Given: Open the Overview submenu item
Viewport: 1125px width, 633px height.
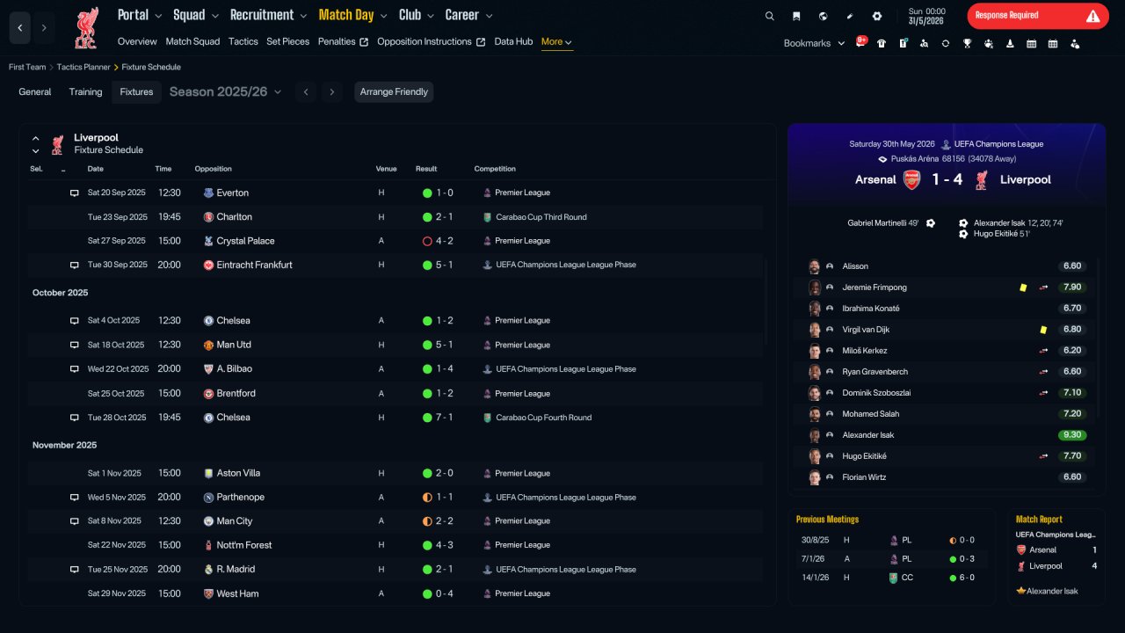Looking at the screenshot, I should click(137, 41).
